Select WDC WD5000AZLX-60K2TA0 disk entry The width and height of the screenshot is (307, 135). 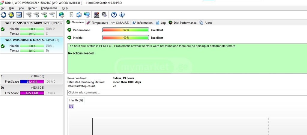pyautogui.click(x=31, y=45)
